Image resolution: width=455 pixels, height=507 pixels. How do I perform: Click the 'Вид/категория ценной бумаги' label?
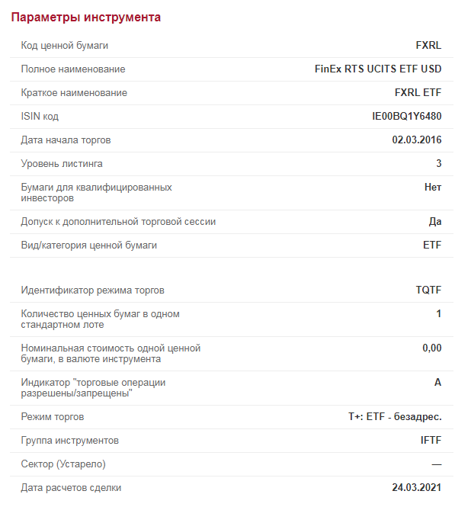coord(89,245)
